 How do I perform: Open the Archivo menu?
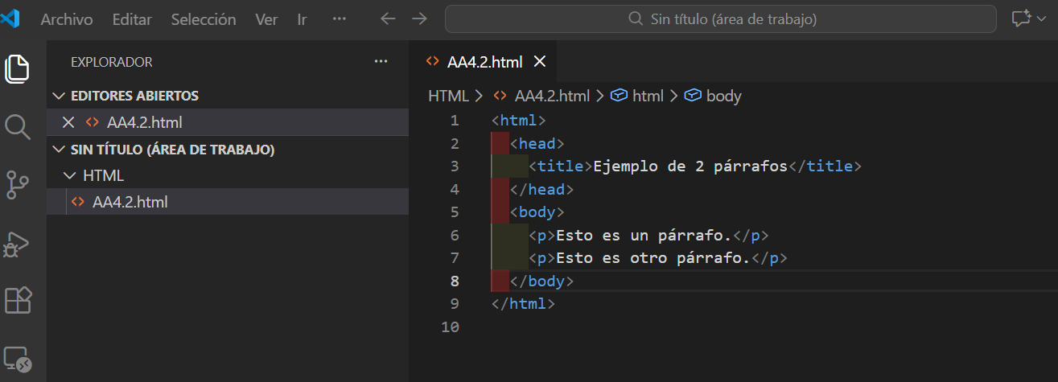(67, 19)
